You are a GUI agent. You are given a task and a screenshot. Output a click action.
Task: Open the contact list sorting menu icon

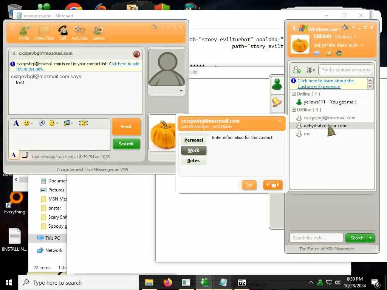point(311,70)
